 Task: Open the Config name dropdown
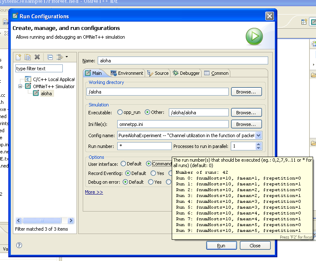pos(258,135)
